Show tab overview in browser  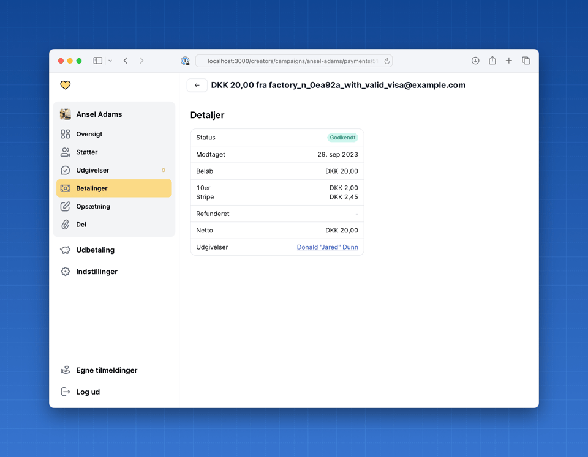pos(526,61)
